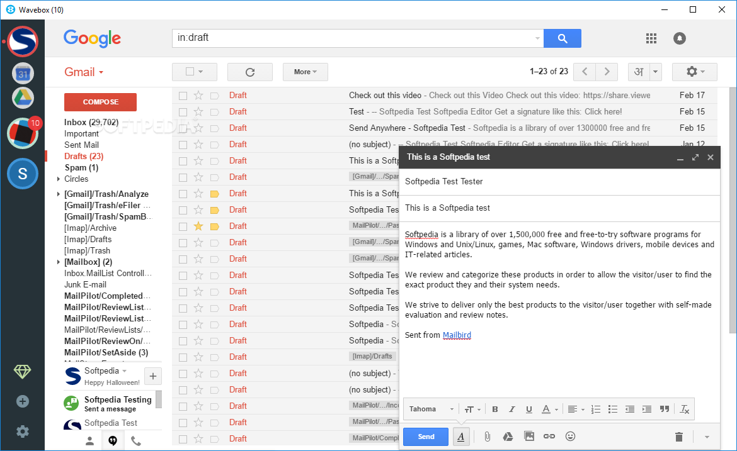Insert numbered list in compose
Screen dimensions: 737x451
[595, 409]
